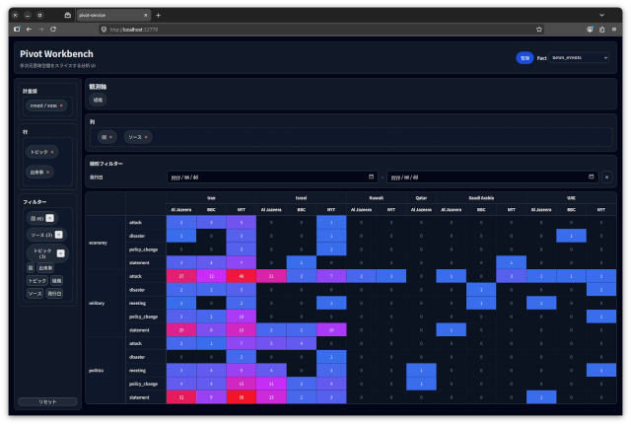The width and height of the screenshot is (631, 425).
Task: Remove the 国 chip from columns
Action: pos(111,137)
